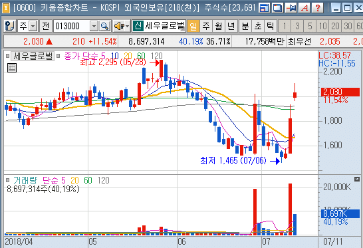Screen dimensions: 363x248
Task: Select the 20-day moving average legend
Action: (x=128, y=56)
